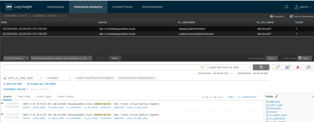Viewport: 314px width, 122px height.
Task: Click the Add Filter link
Action: pyautogui.click(x=13, y=84)
